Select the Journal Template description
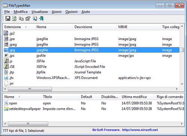The image size is (187, 136). click(88, 72)
